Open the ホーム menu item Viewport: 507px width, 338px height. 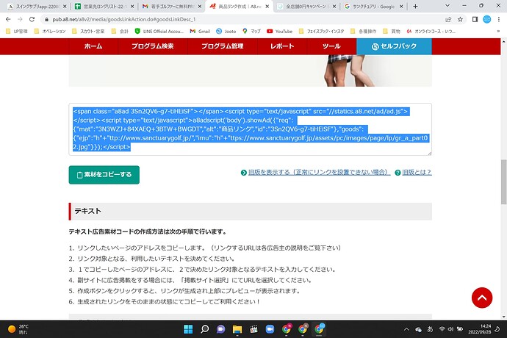point(93,46)
